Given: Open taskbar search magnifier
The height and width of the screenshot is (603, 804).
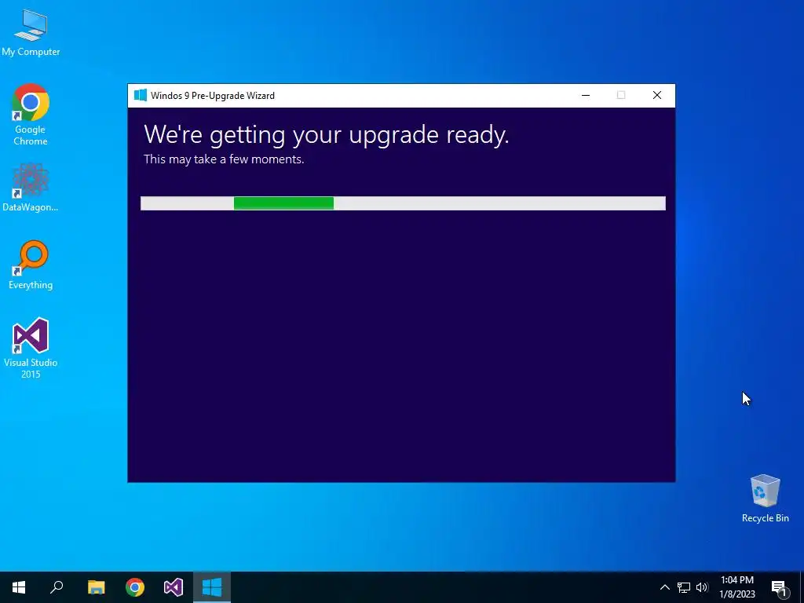Looking at the screenshot, I should [57, 587].
